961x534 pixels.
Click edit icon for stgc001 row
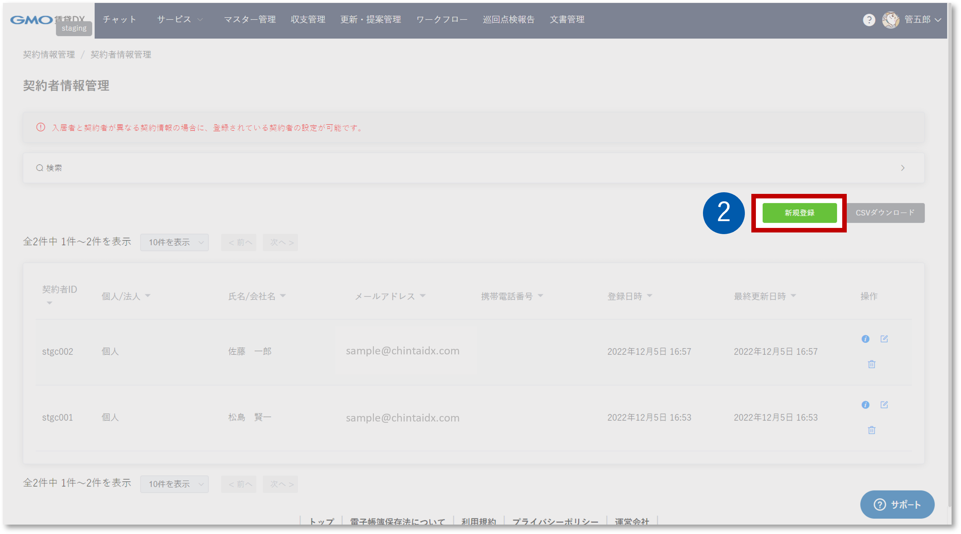click(884, 405)
